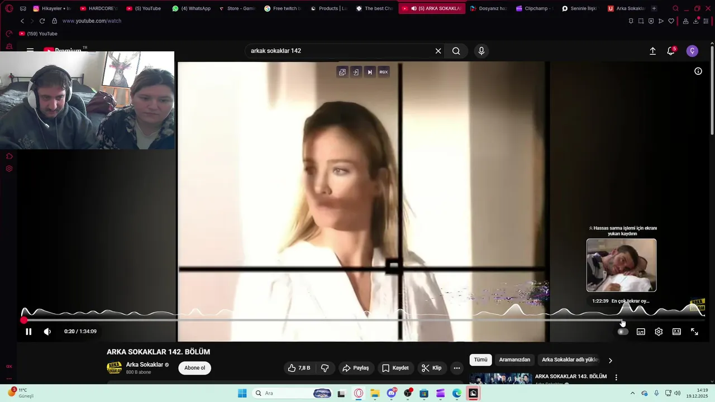Open Discord from taskbar
This screenshot has height=402, width=715.
tap(392, 393)
